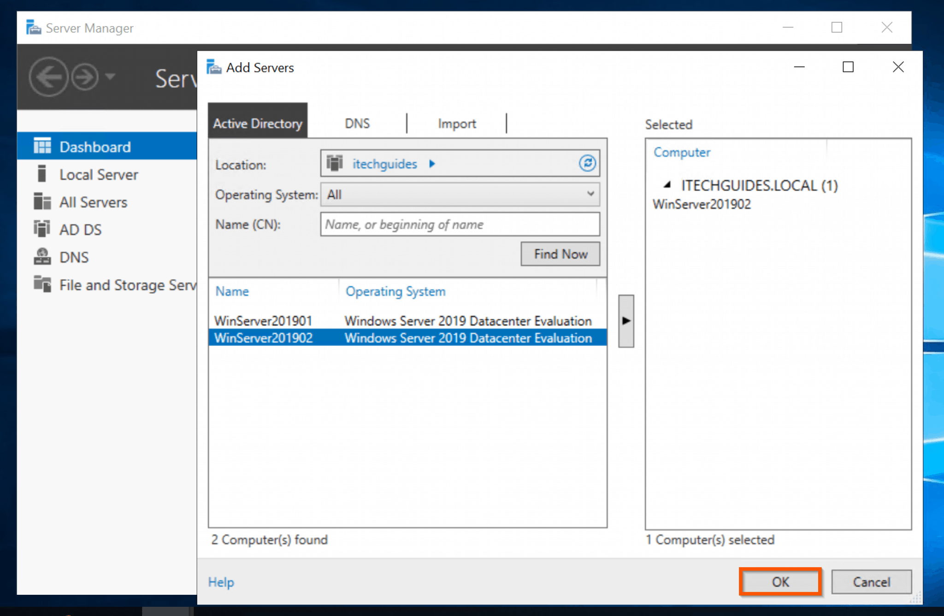Open Server Manager navigation history dropdown
Viewport: 944px width, 616px height.
pos(110,76)
